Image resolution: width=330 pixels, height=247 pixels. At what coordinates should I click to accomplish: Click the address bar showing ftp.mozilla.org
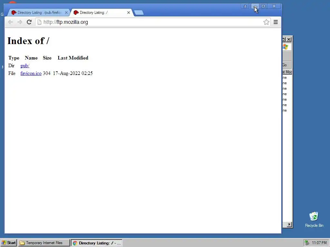point(153,22)
